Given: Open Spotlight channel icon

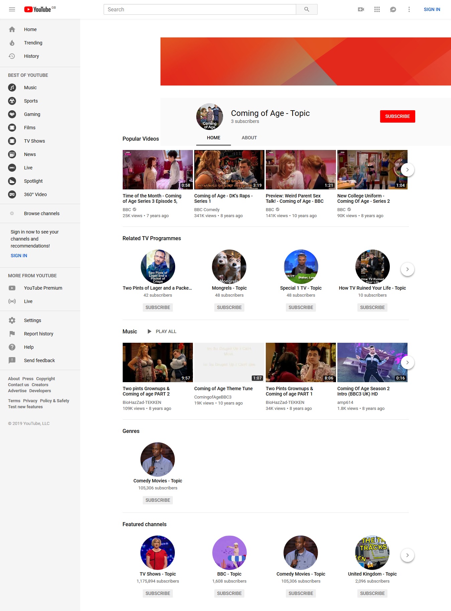Looking at the screenshot, I should 12,181.
